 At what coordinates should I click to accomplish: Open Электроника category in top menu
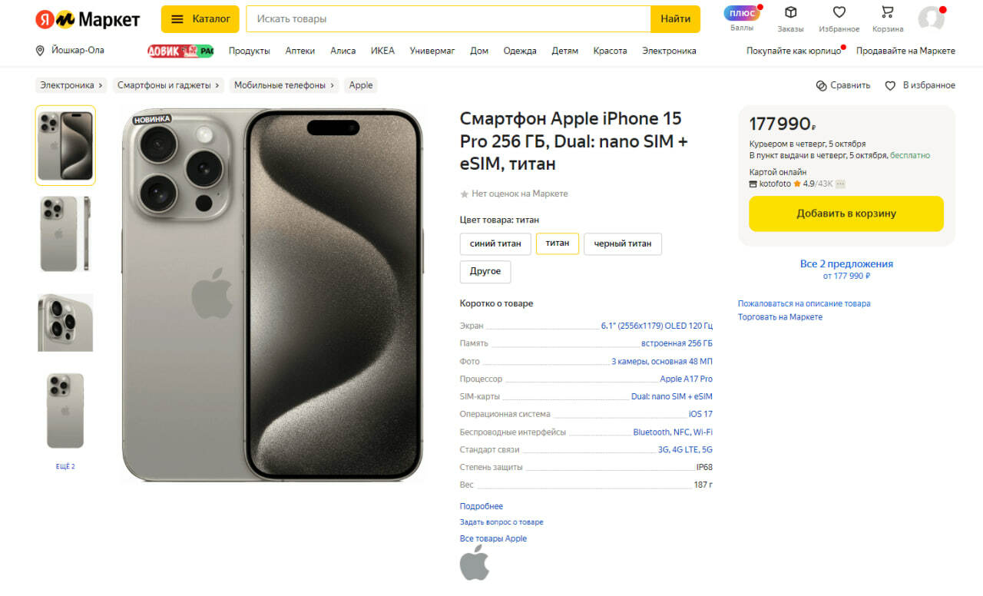(669, 51)
